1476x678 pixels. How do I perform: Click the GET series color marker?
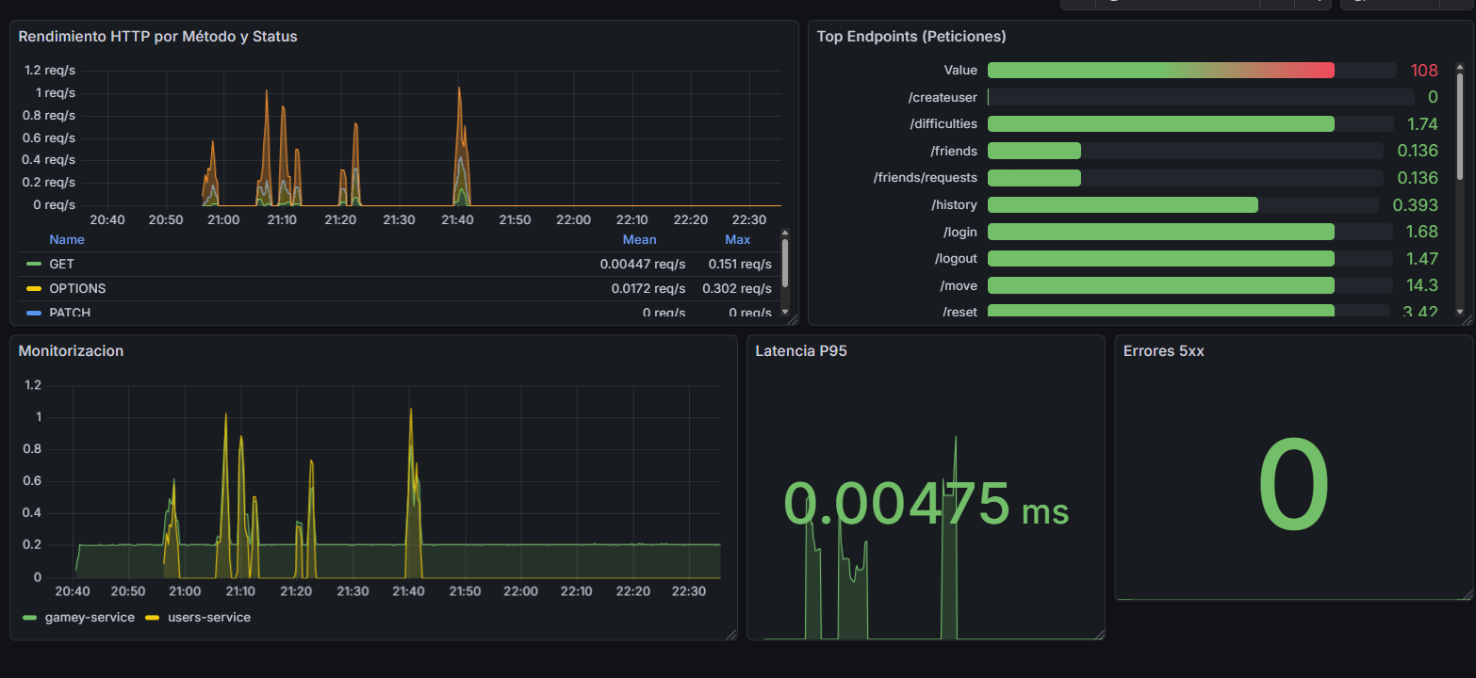click(x=35, y=264)
